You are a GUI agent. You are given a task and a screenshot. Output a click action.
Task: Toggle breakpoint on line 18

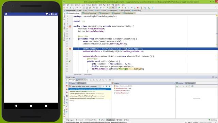coord(70,49)
